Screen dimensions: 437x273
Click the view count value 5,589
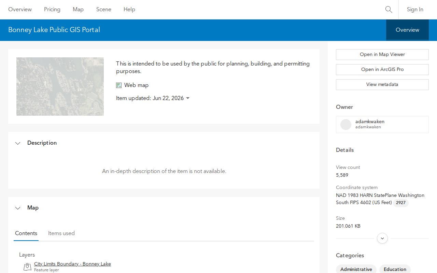[x=342, y=175]
